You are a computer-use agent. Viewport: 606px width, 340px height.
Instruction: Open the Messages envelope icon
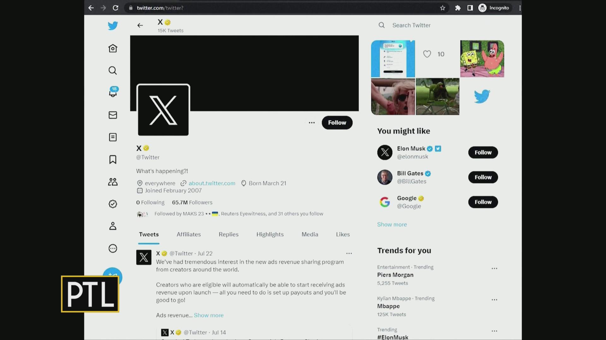(113, 115)
